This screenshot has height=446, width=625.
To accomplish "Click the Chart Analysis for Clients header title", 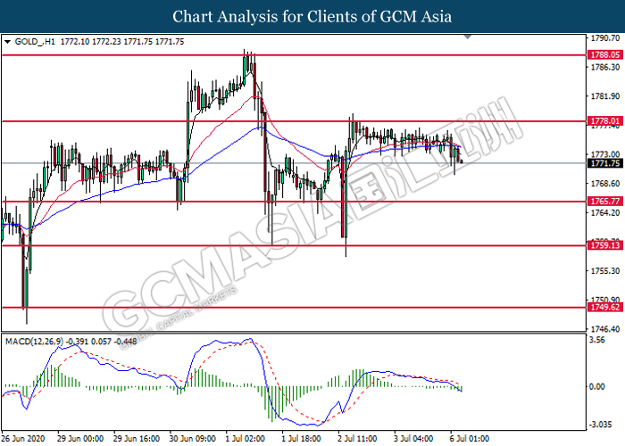I will pos(312,16).
